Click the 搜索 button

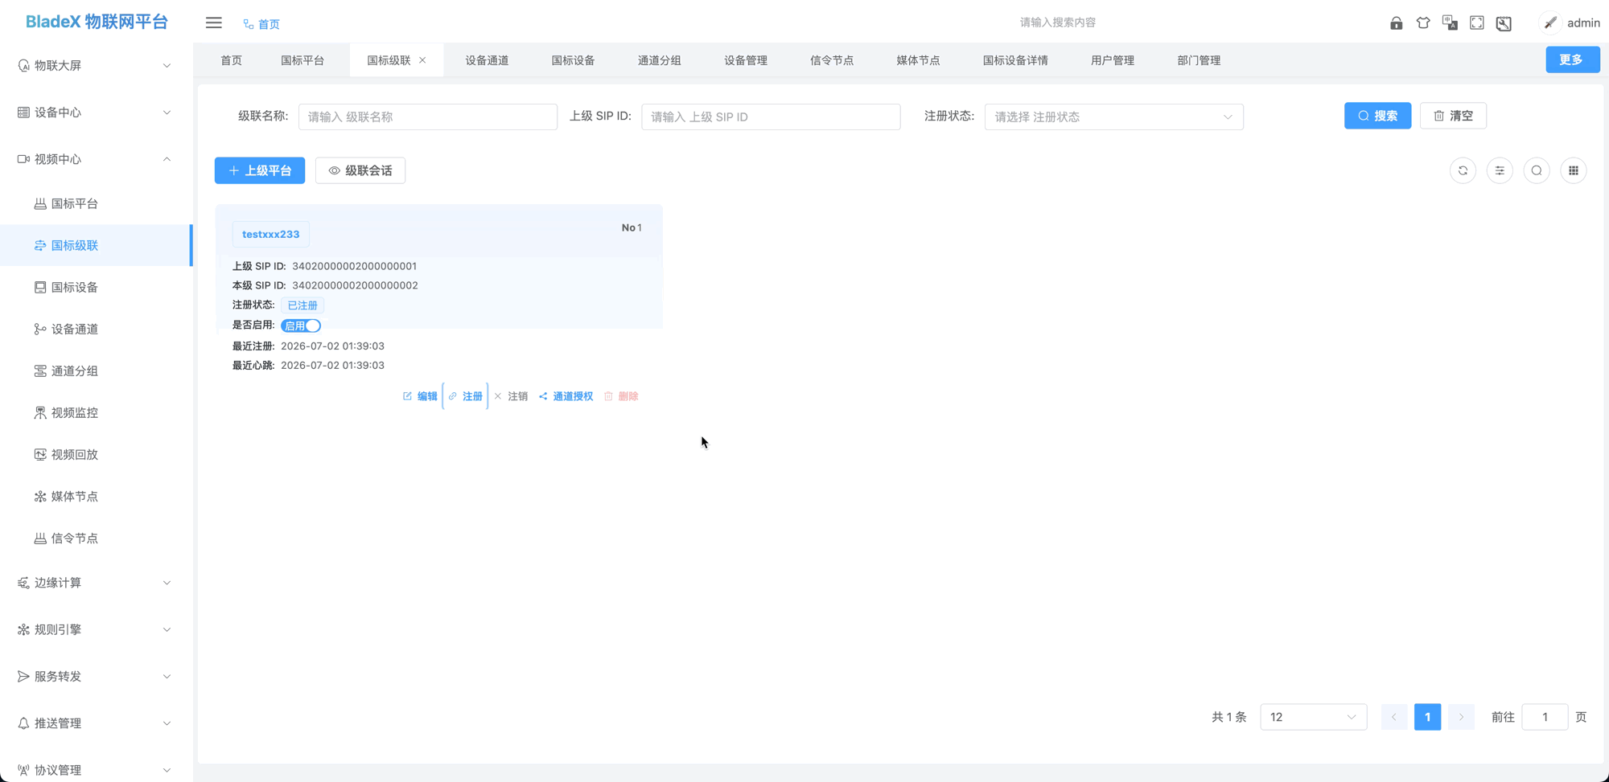tap(1377, 116)
